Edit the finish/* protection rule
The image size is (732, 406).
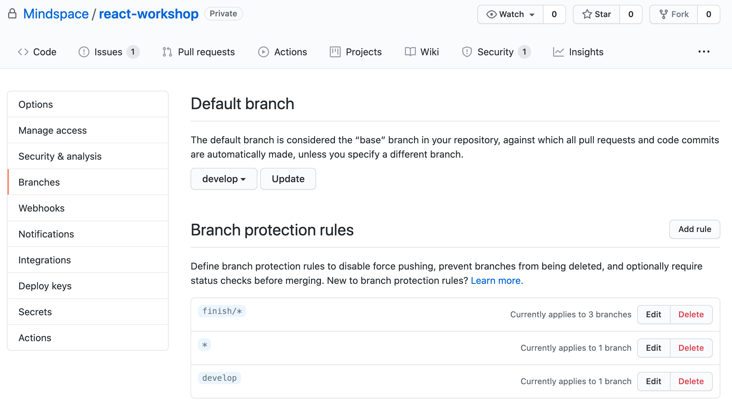click(653, 315)
